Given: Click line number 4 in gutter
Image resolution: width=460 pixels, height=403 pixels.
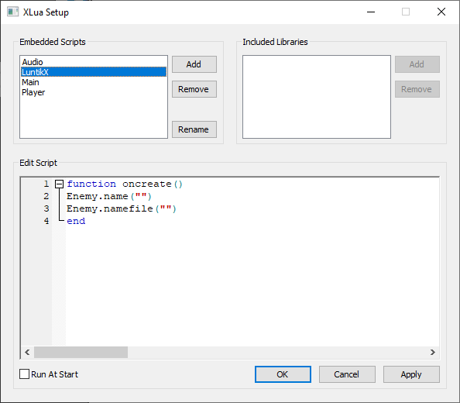Looking at the screenshot, I should (x=46, y=221).
